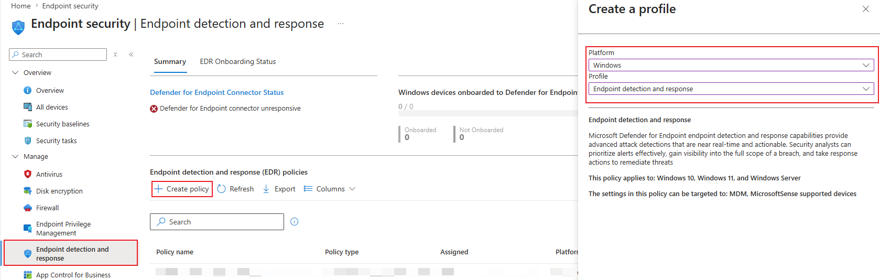Image resolution: width=880 pixels, height=280 pixels.
Task: Open the ellipsis more options menu
Action: pos(341,24)
